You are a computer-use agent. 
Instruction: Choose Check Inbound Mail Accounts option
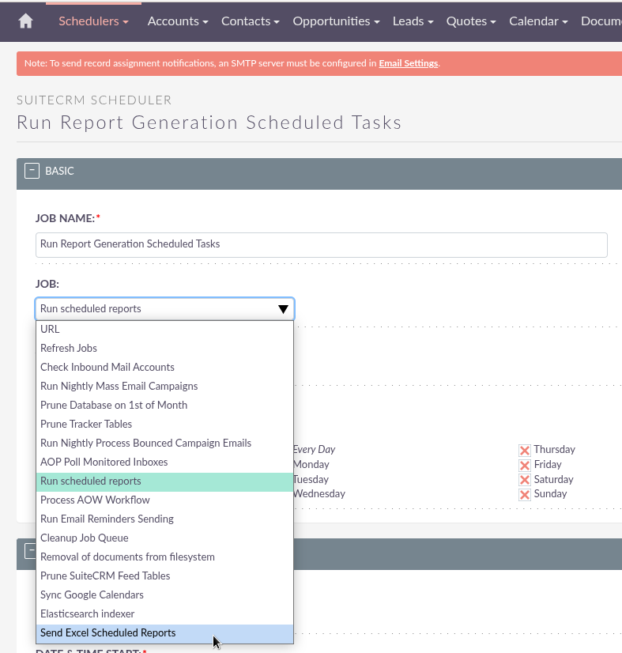click(164, 368)
